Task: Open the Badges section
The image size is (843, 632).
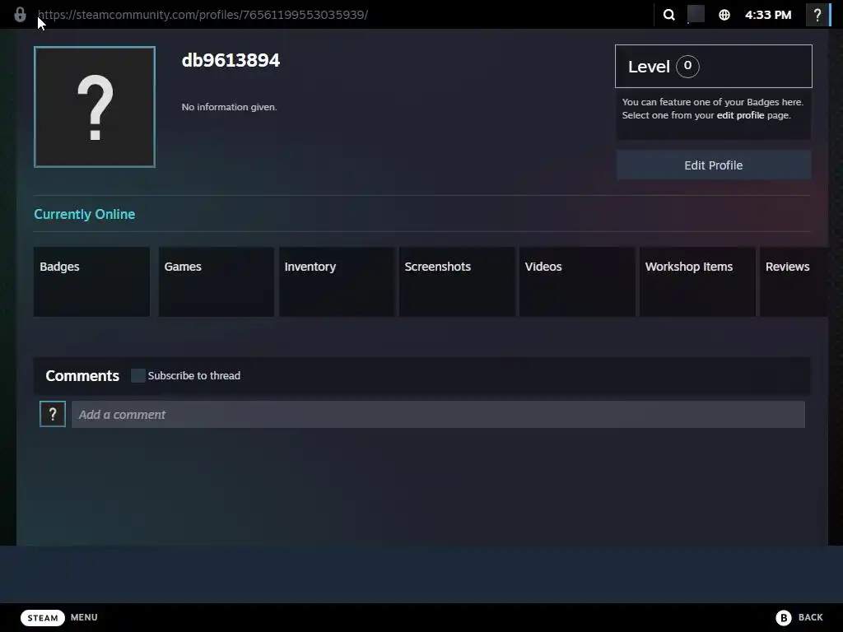Action: click(x=92, y=281)
